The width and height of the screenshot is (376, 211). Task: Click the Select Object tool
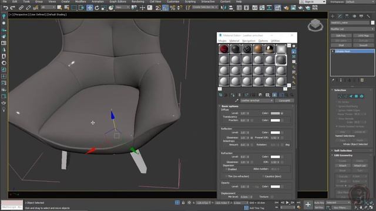coord(59,8)
